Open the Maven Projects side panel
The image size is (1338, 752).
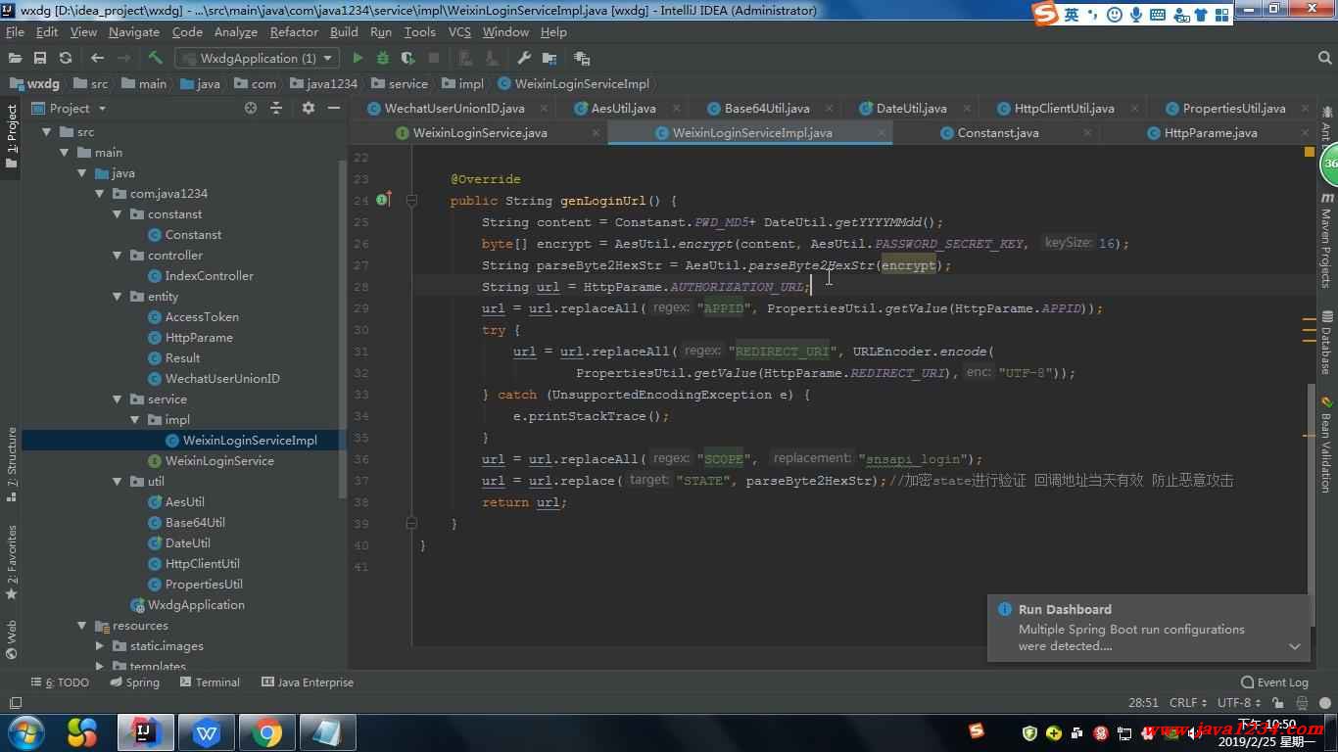(1326, 240)
